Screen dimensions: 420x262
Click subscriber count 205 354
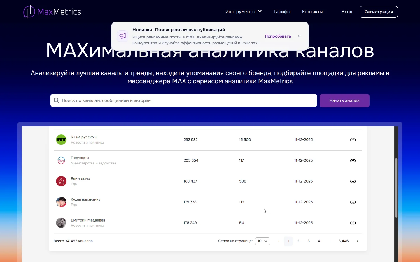click(x=191, y=160)
